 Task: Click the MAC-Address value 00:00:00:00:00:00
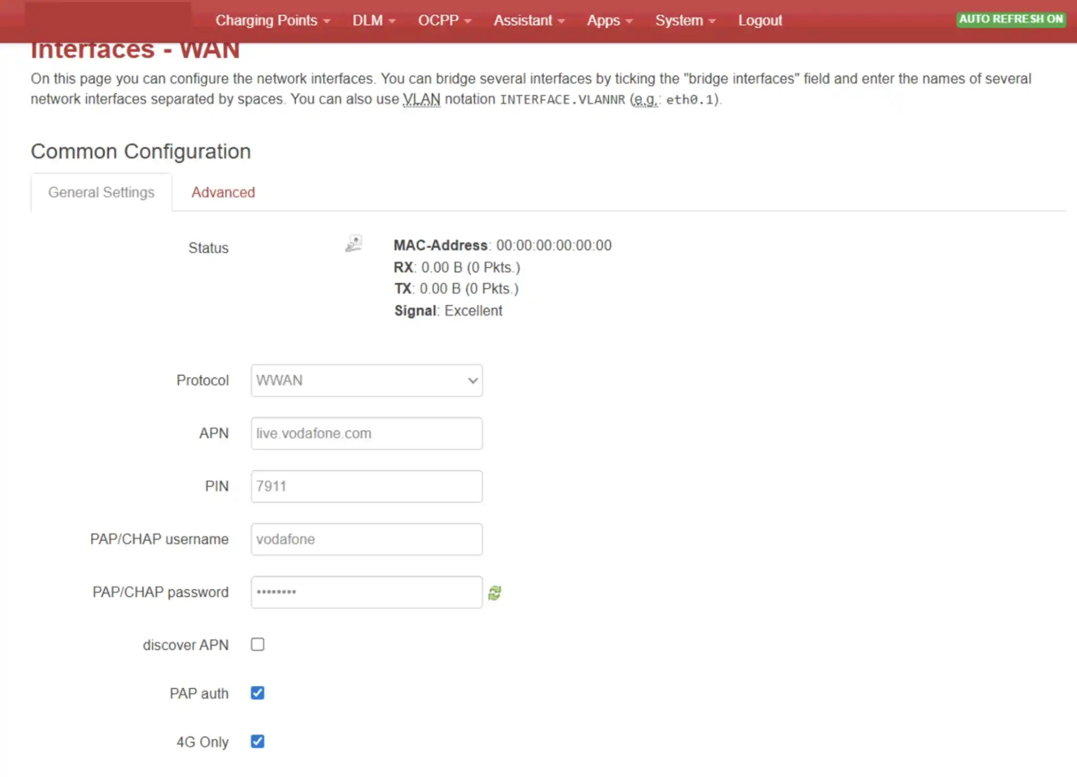tap(554, 245)
